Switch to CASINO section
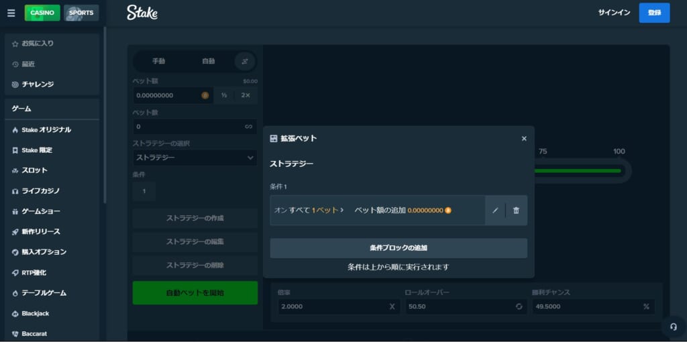The width and height of the screenshot is (687, 342). [42, 13]
